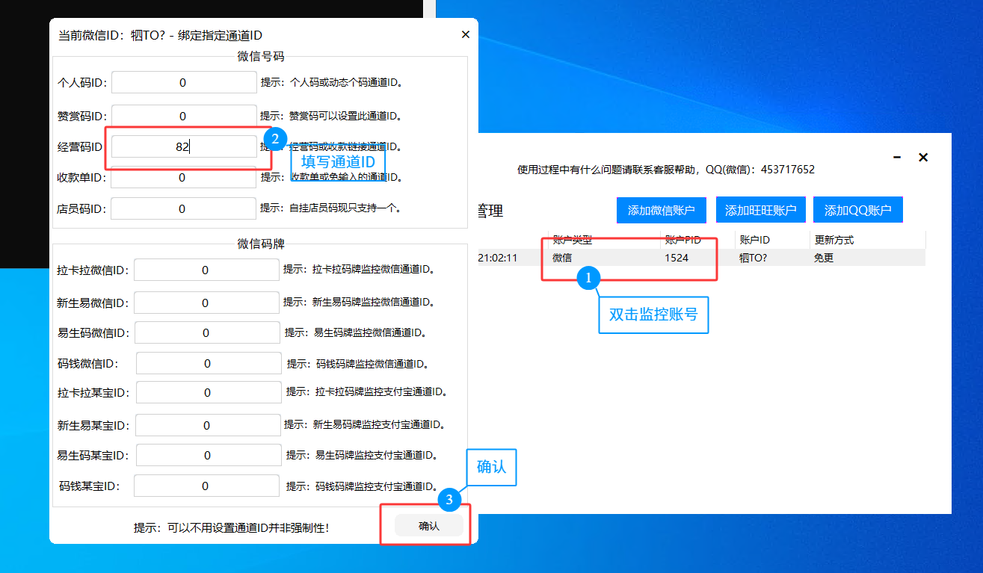Close the 绑定指定通道ID dialog
The width and height of the screenshot is (983, 573).
[x=465, y=34]
